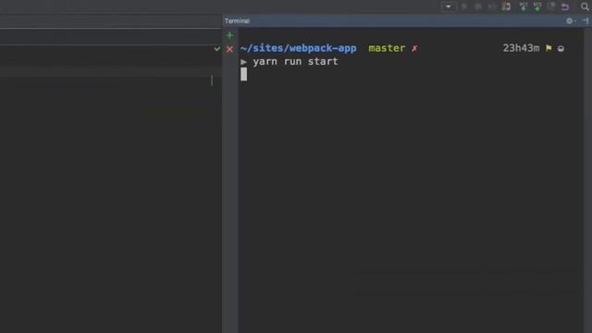Click the half-filled circle prompt icon
592x333 pixels.
[561, 49]
